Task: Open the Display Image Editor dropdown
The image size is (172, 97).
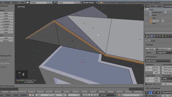Action: (x=164, y=53)
